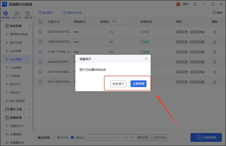Delete the 21981777604_12 row with trash icon
The image size is (226, 146).
[x=215, y=52]
